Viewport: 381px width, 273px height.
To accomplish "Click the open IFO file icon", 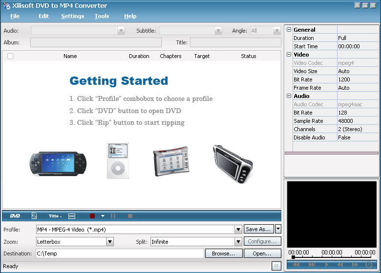I will 34,216.
